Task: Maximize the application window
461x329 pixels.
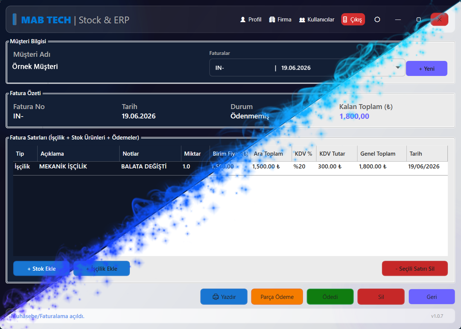Action: click(418, 20)
